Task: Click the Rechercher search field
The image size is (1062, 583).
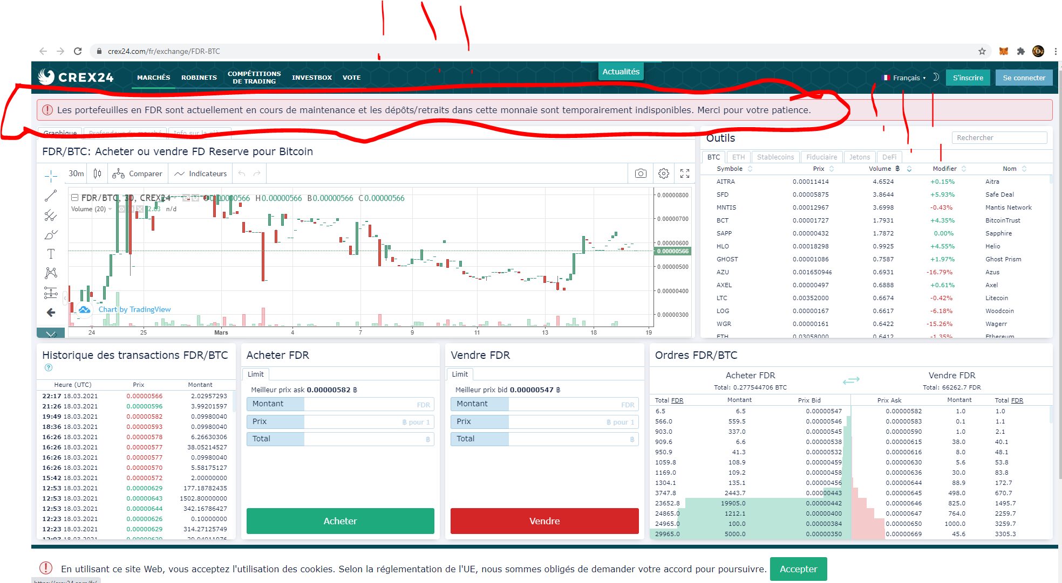Action: coord(999,137)
